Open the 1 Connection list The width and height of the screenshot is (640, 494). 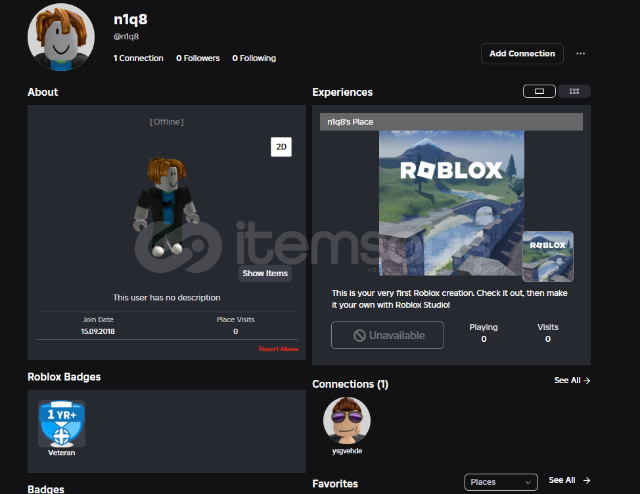click(x=139, y=58)
